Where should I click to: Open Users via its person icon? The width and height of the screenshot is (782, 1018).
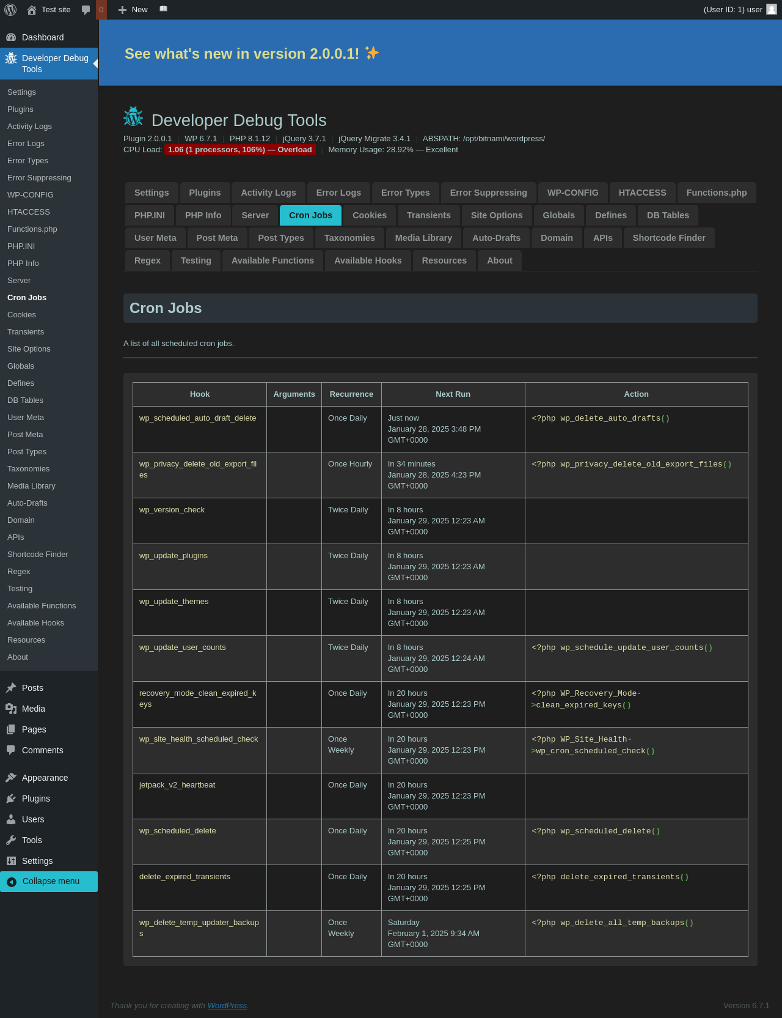[11, 819]
